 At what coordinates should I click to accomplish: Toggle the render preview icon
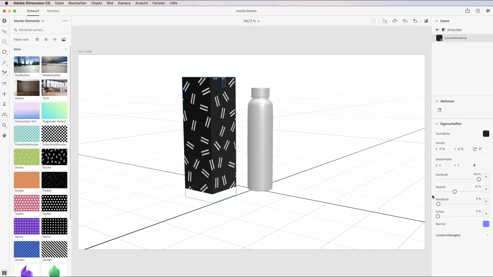(426, 21)
